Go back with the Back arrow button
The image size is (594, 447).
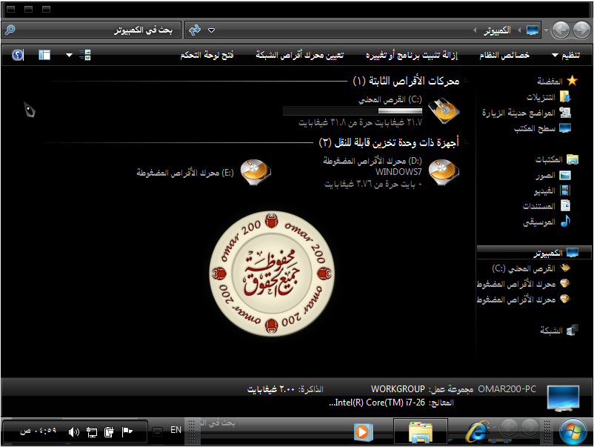click(561, 30)
